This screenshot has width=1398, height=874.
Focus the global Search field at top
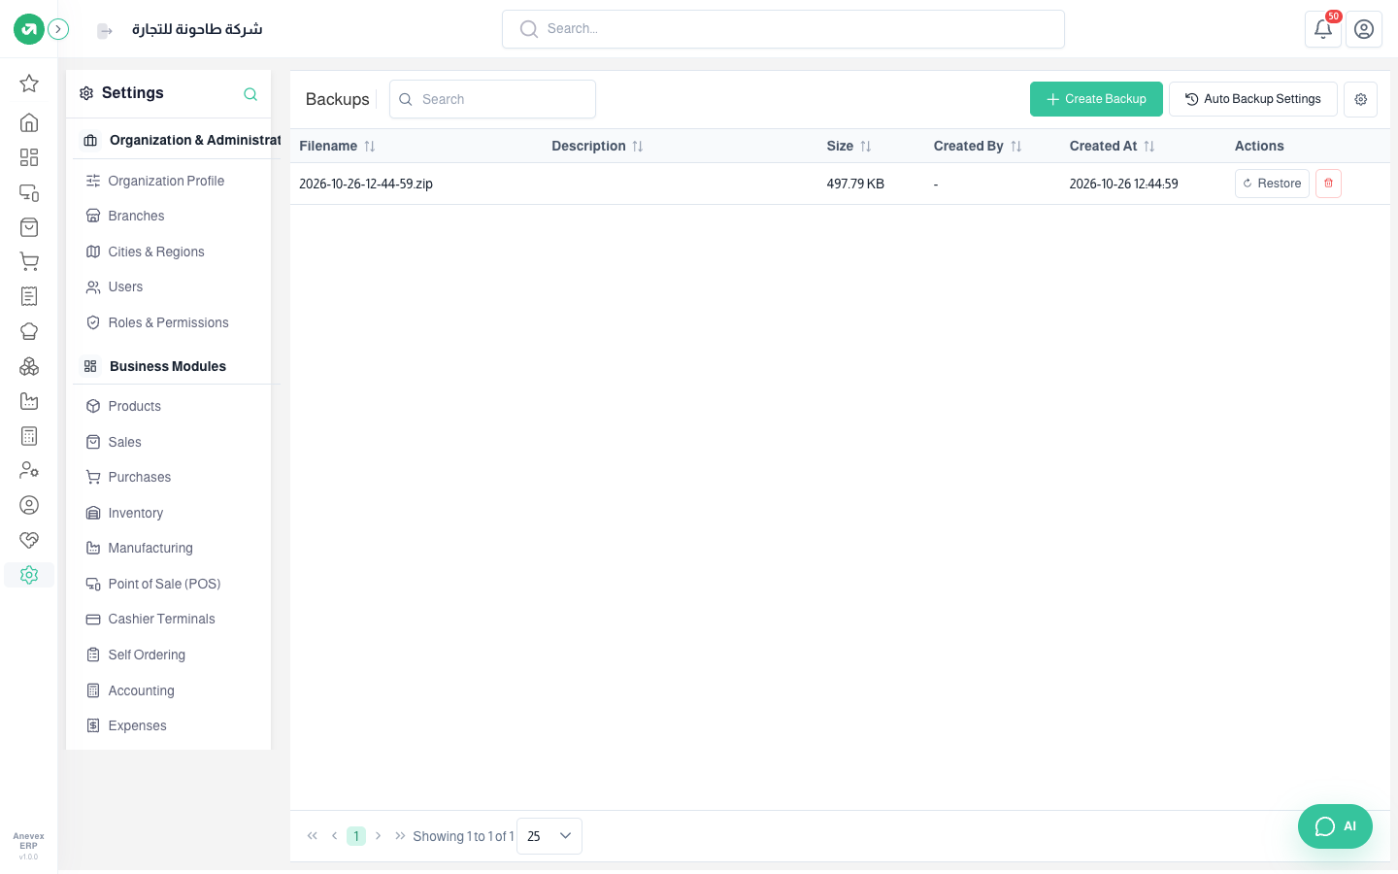click(783, 29)
